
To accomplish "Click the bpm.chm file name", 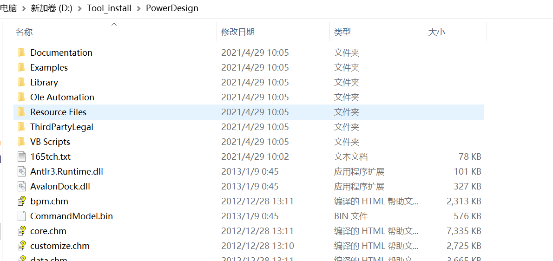I will point(49,201).
